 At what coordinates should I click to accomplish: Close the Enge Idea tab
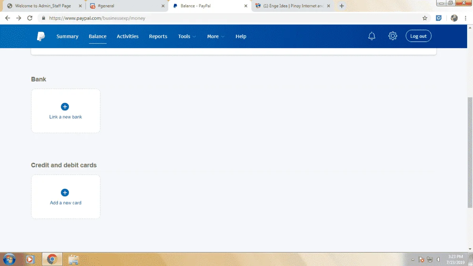(329, 6)
